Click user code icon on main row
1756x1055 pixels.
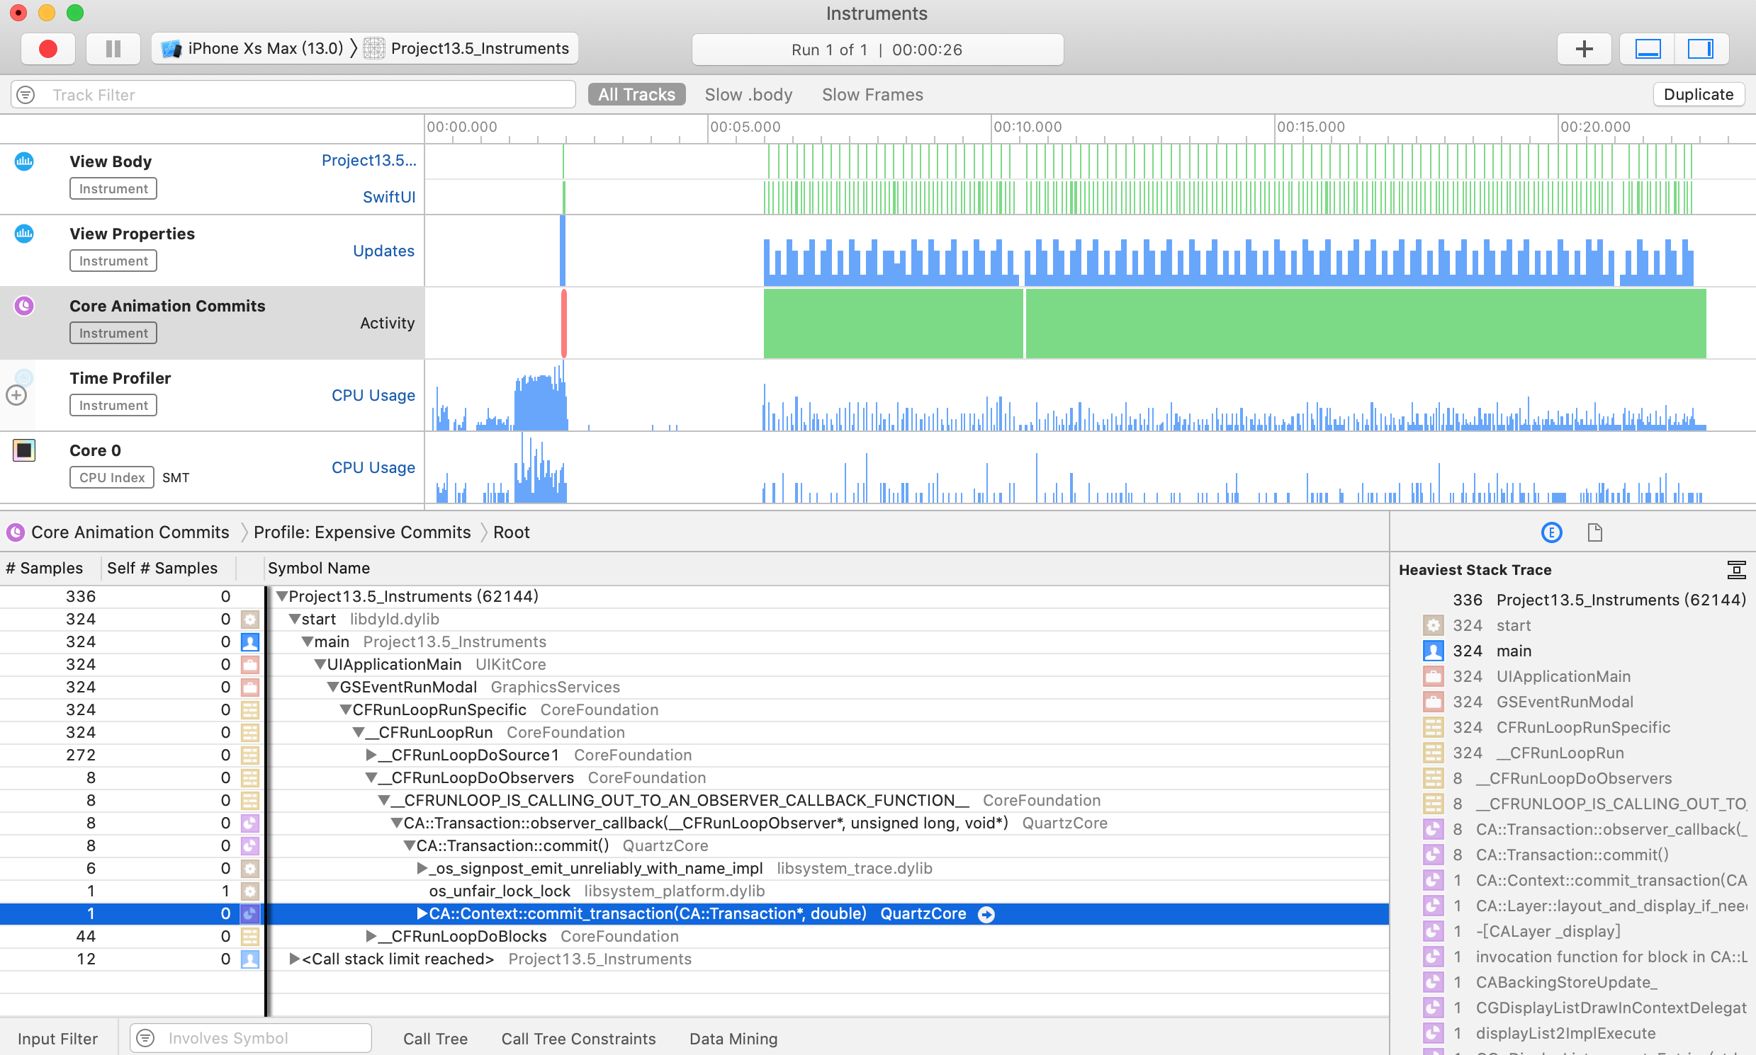[x=249, y=642]
